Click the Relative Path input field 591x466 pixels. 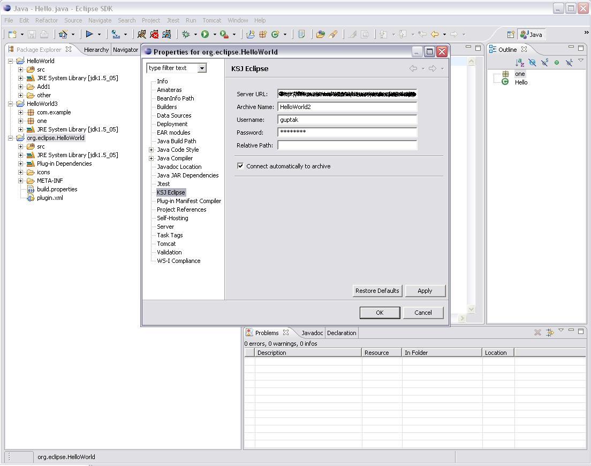[347, 145]
